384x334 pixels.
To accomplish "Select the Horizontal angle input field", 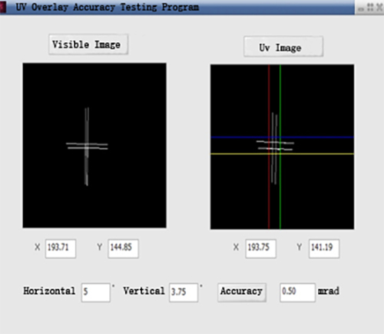I will [96, 293].
